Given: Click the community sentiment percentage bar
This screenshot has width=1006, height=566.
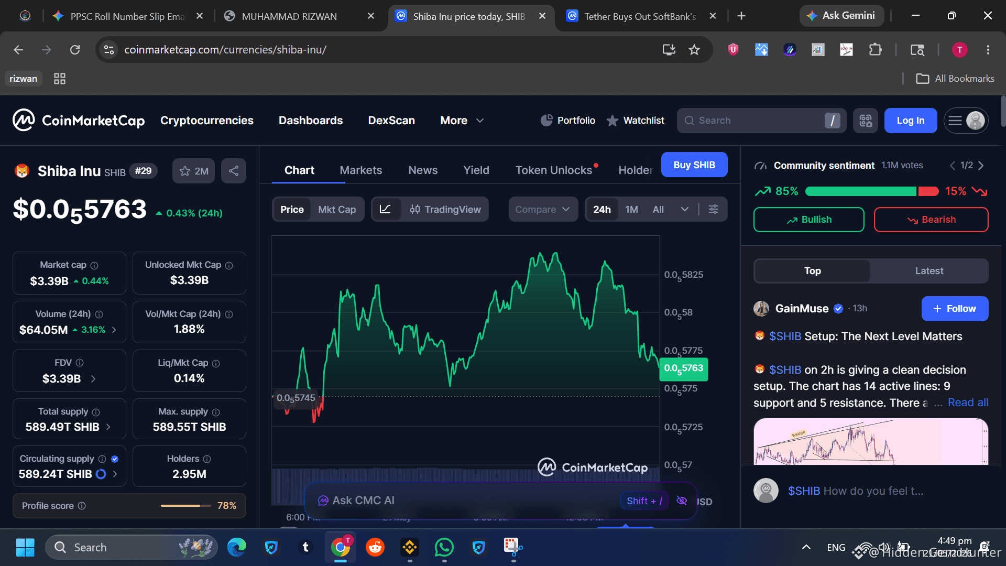Looking at the screenshot, I should [x=872, y=191].
